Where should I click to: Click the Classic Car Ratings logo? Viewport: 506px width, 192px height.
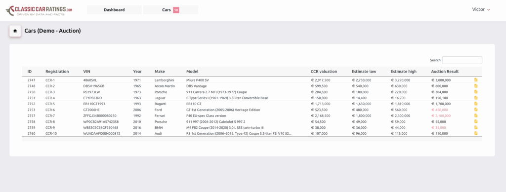[39, 11]
